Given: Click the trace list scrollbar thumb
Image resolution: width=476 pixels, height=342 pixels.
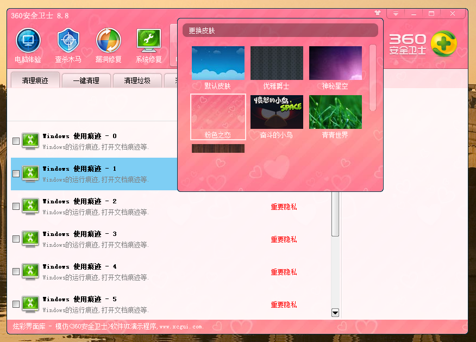Looking at the screenshot, I should (x=335, y=214).
